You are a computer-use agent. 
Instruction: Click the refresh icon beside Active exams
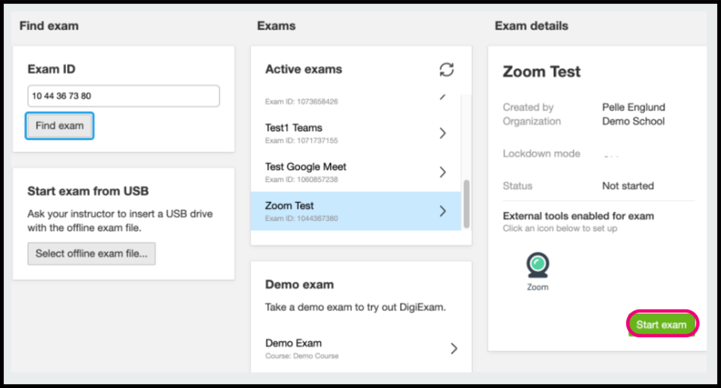coord(446,70)
